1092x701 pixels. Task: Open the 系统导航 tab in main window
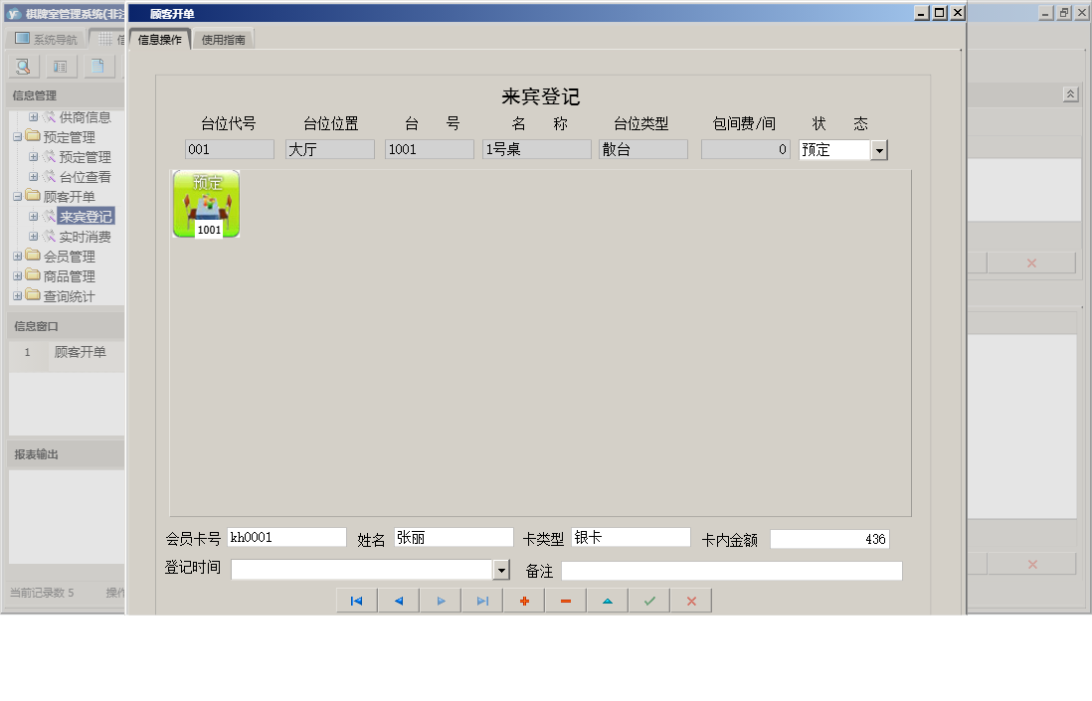tap(46, 39)
